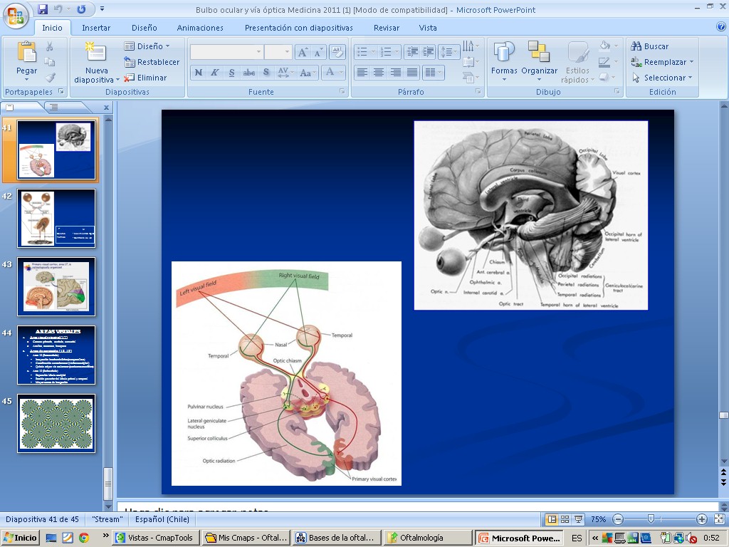Open the Organizar arrange tool

coord(539,61)
